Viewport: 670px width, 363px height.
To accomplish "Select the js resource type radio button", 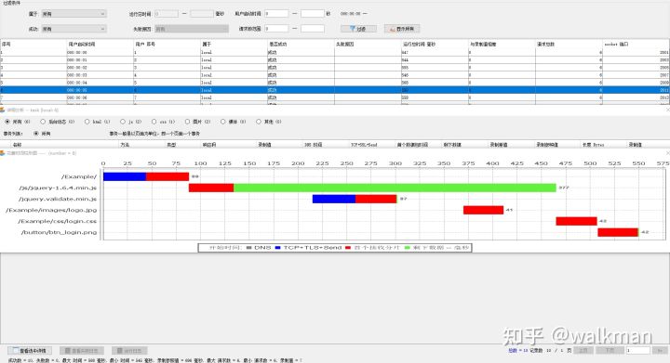I will [123, 122].
